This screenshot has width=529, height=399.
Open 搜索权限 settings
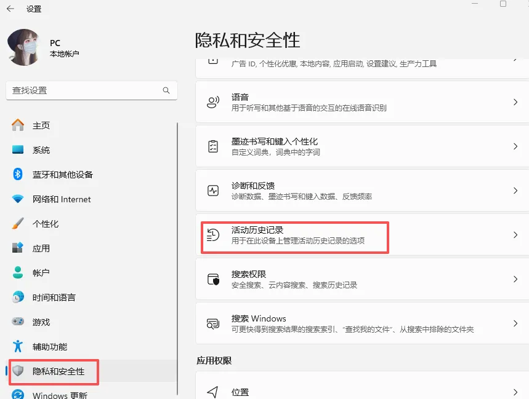tap(362, 279)
